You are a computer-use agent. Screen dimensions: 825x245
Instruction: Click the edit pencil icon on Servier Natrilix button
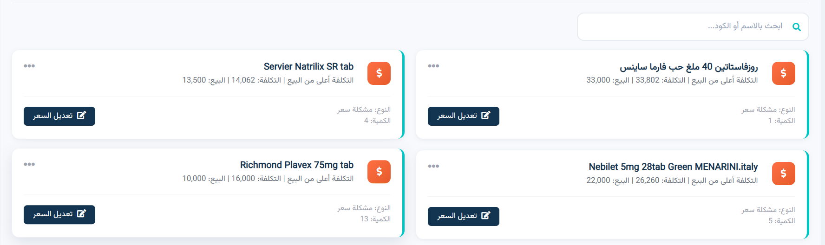(81, 115)
